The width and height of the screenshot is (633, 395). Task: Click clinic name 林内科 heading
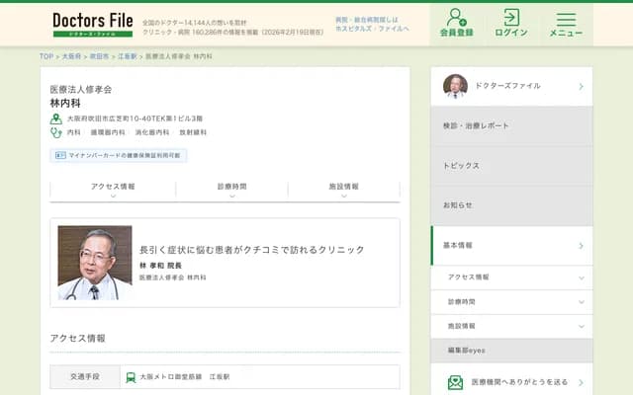65,103
